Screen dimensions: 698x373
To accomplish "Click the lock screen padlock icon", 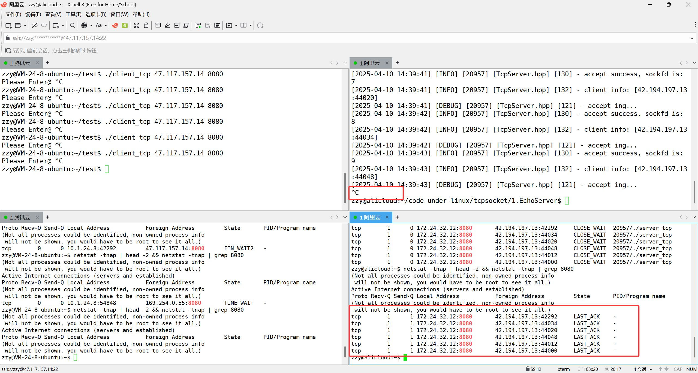I will pyautogui.click(x=146, y=25).
